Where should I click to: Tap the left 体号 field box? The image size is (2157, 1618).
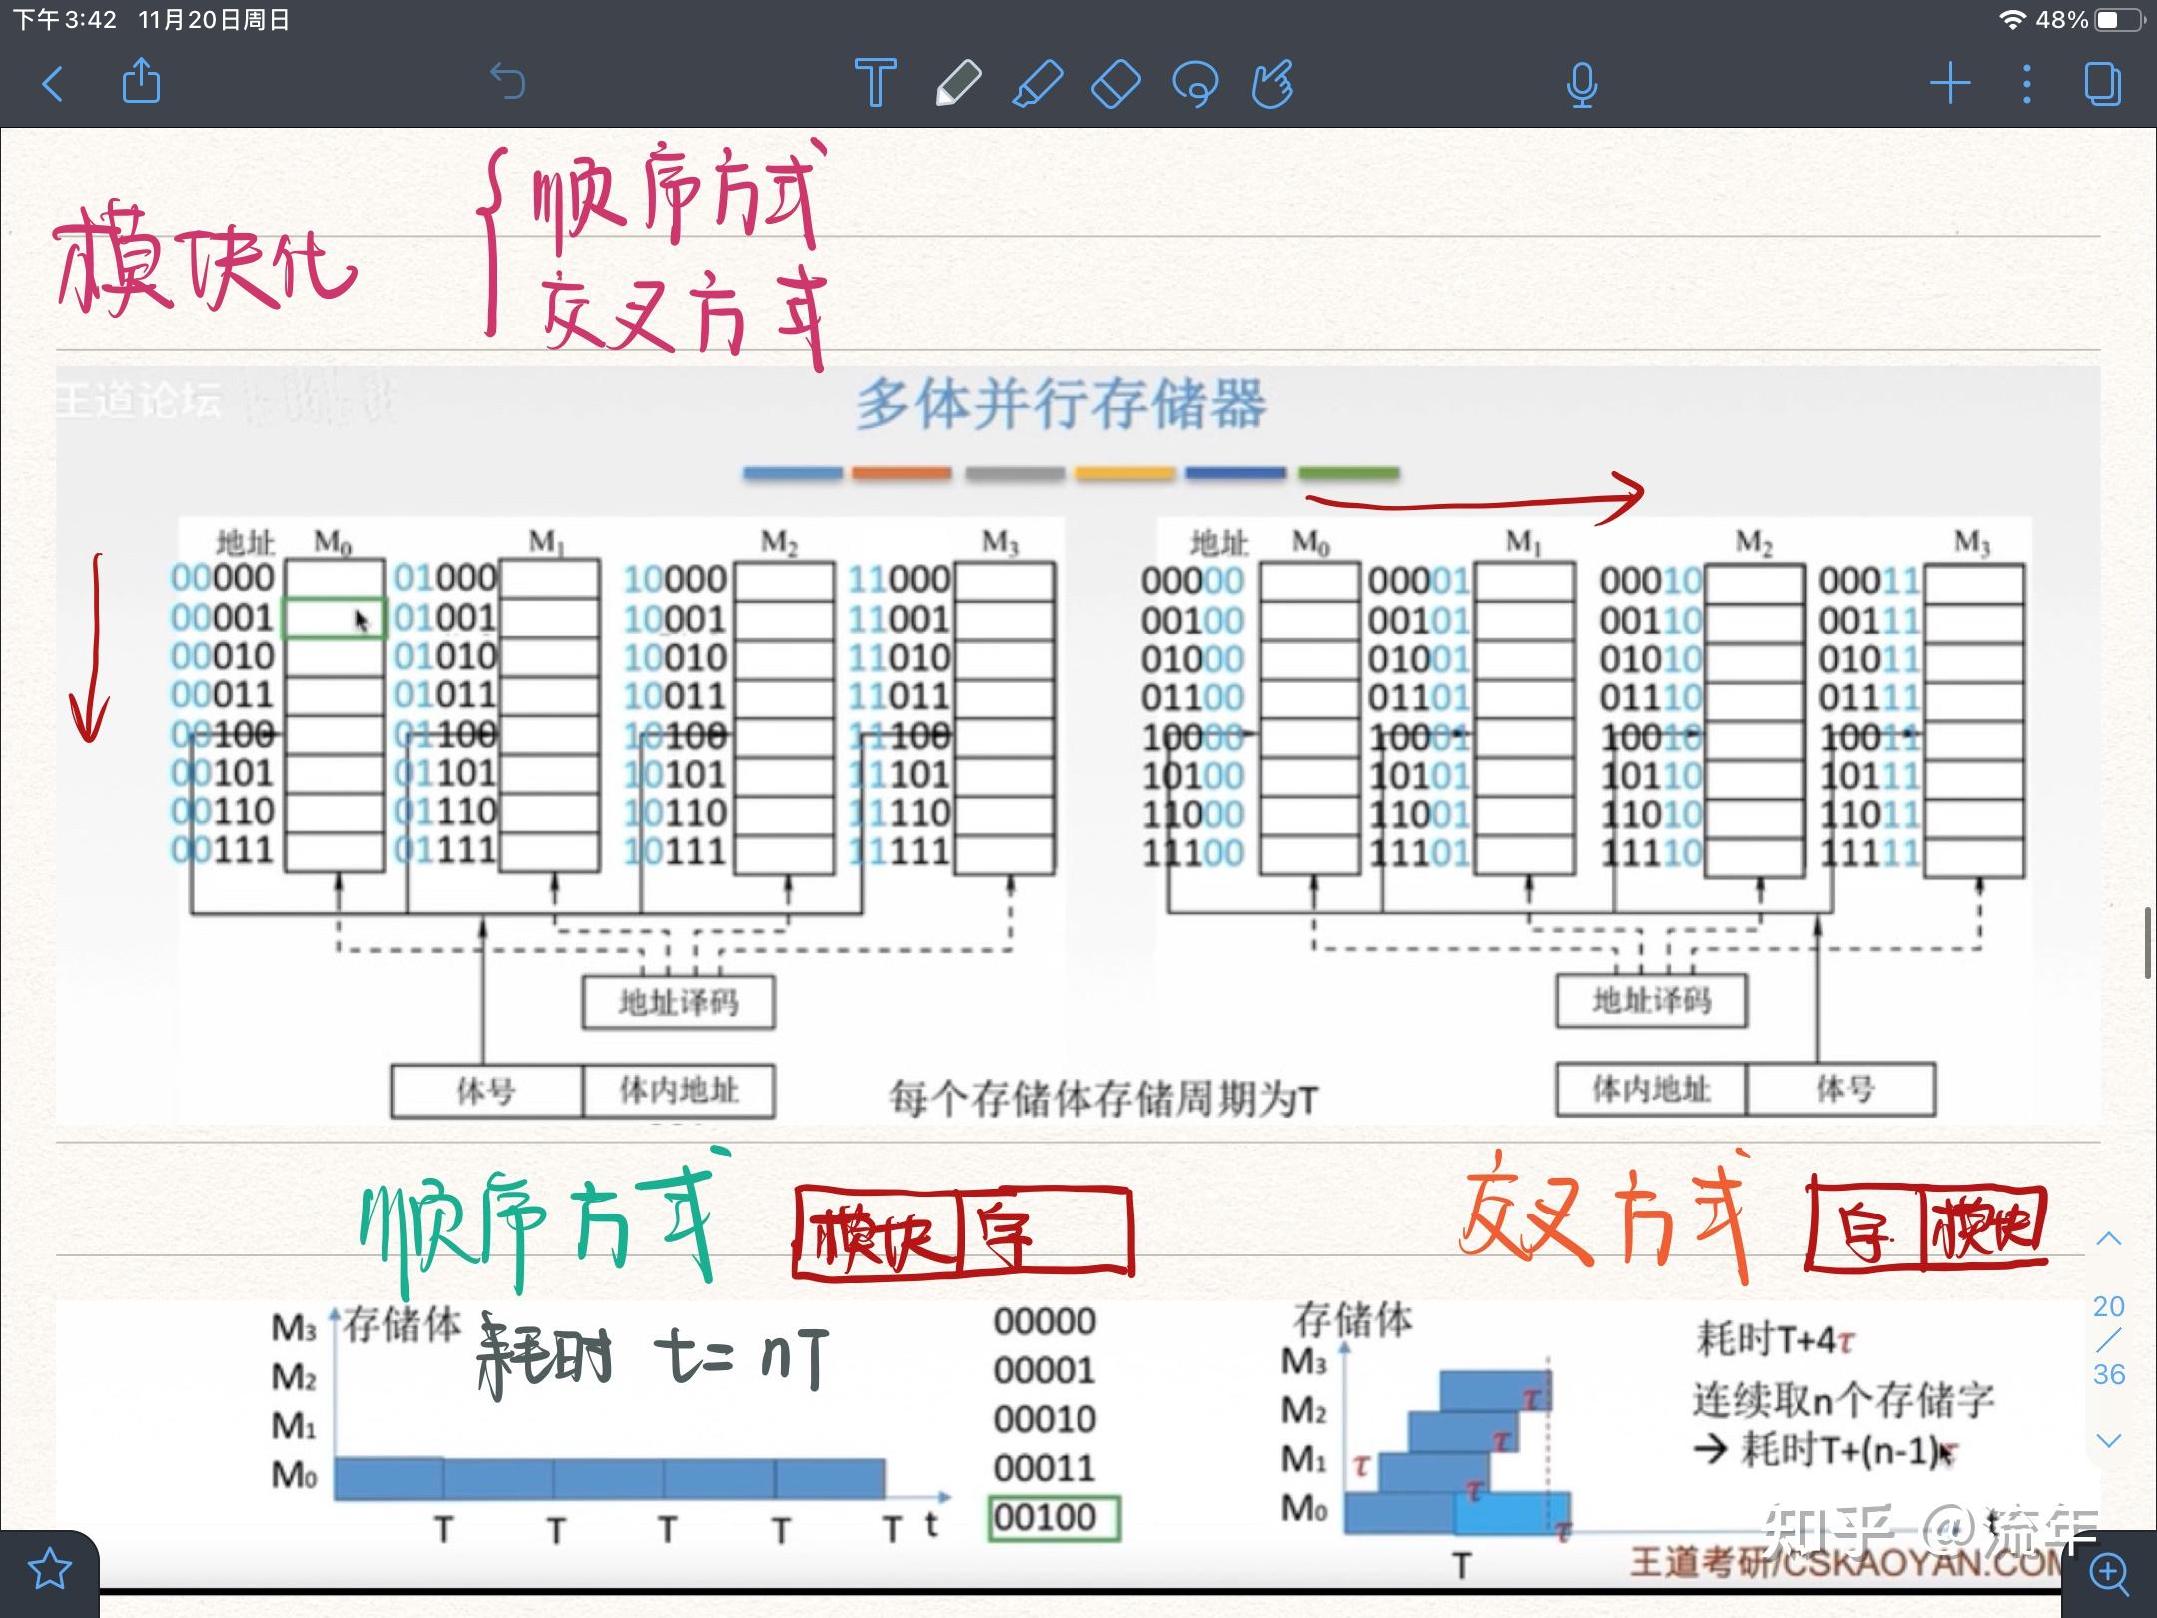pos(486,1091)
